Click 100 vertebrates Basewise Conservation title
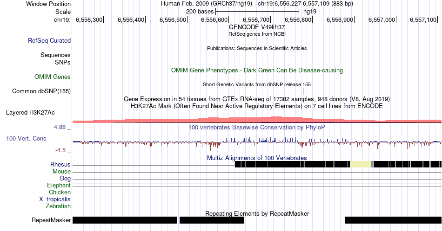The width and height of the screenshot is (442, 231). point(257,127)
